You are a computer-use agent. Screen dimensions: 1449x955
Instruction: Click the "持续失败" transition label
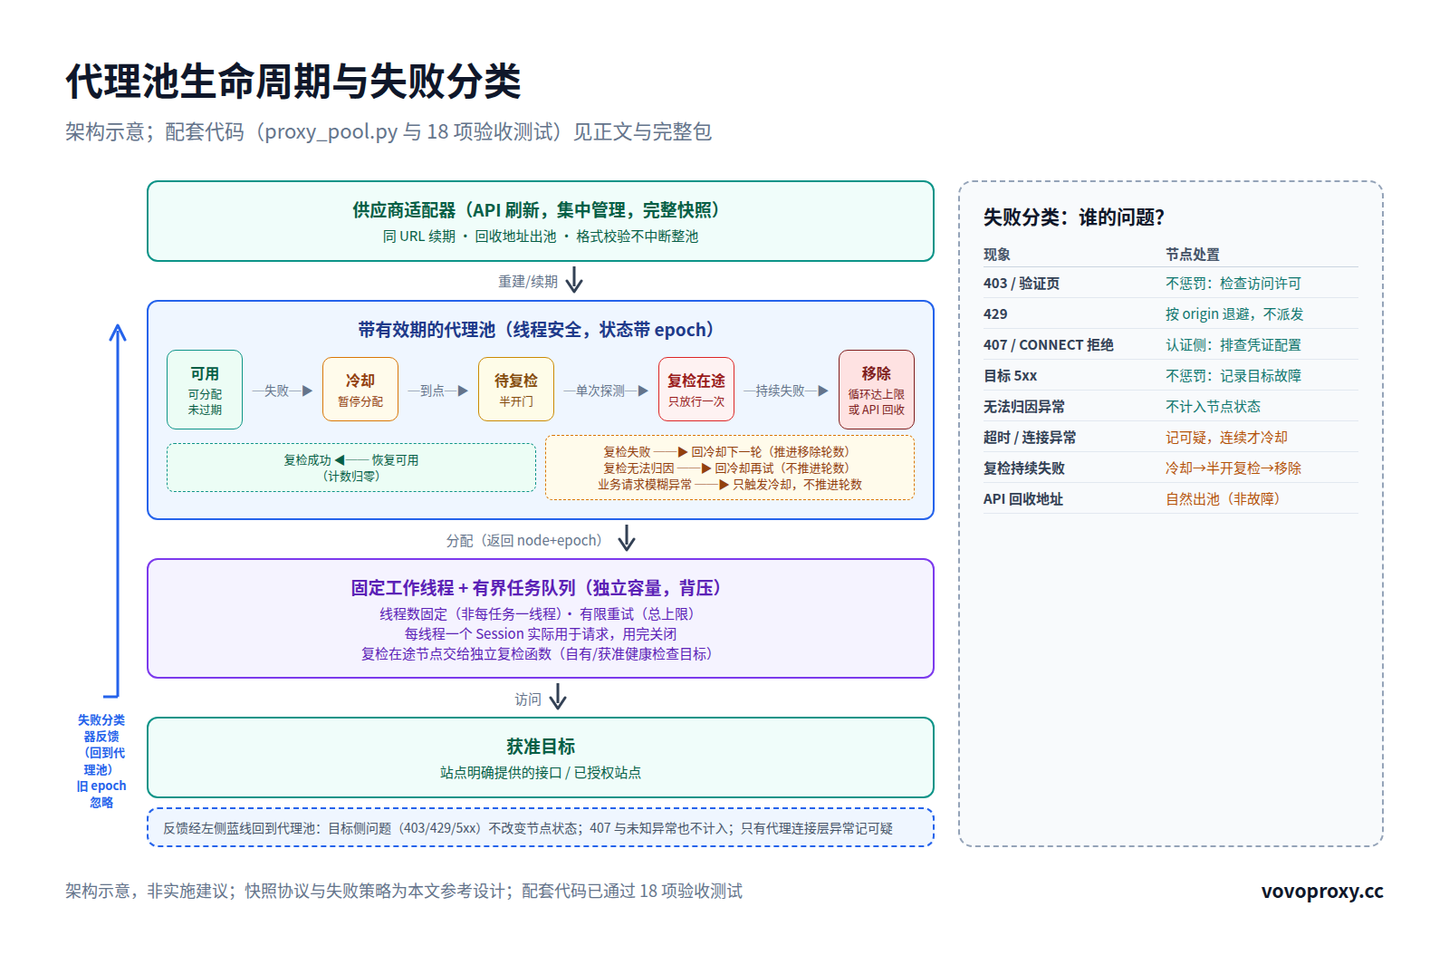[x=780, y=391]
